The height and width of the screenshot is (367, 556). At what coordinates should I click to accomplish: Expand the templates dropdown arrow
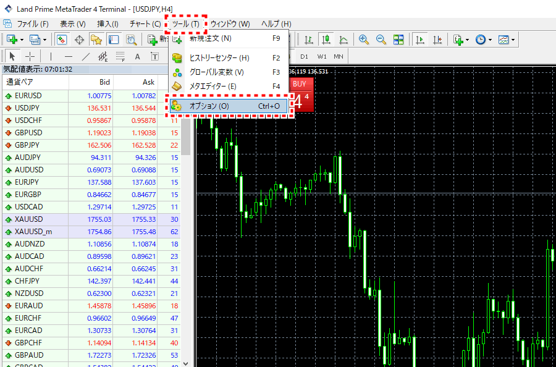click(x=513, y=40)
